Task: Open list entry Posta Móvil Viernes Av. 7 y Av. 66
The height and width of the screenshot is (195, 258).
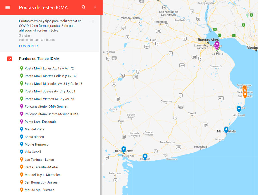Action: pos(49,99)
